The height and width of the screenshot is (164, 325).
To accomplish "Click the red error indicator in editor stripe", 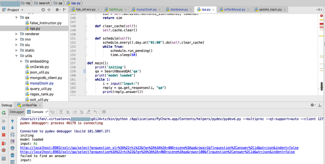I will coord(321,16).
